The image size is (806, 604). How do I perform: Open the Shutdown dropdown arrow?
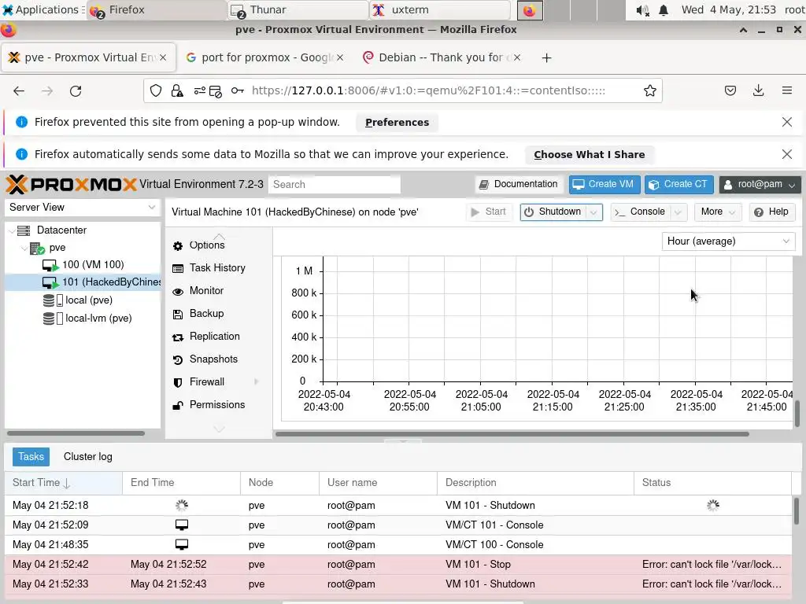pos(593,212)
